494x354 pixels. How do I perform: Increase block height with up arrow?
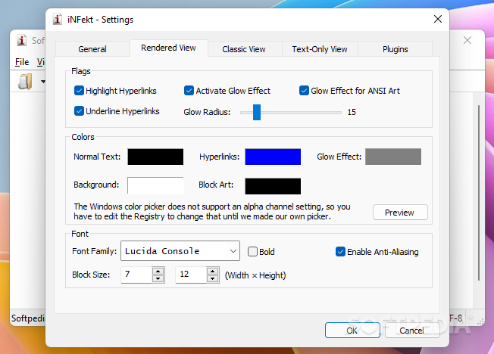213,271
